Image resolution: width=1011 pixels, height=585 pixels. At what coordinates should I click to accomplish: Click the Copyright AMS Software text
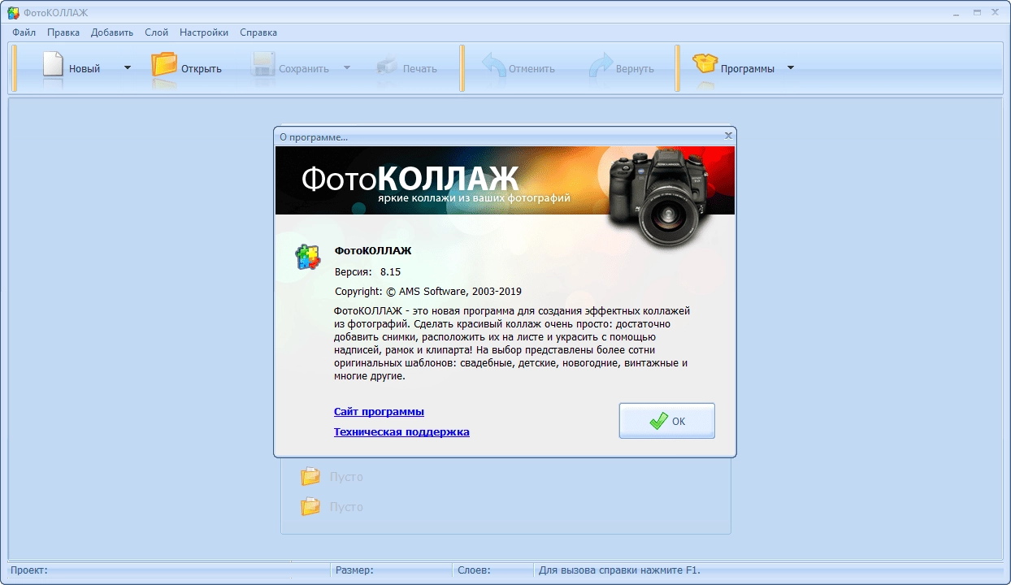pyautogui.click(x=428, y=291)
